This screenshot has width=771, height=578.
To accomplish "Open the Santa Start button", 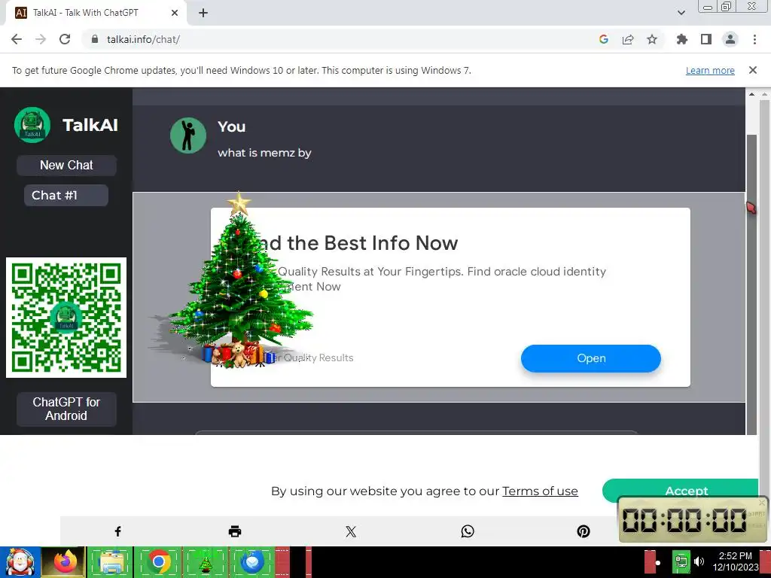I will (x=20, y=561).
